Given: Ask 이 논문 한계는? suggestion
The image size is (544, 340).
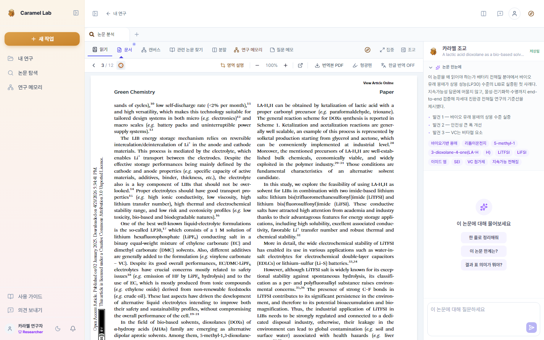Looking at the screenshot, I should point(484,251).
